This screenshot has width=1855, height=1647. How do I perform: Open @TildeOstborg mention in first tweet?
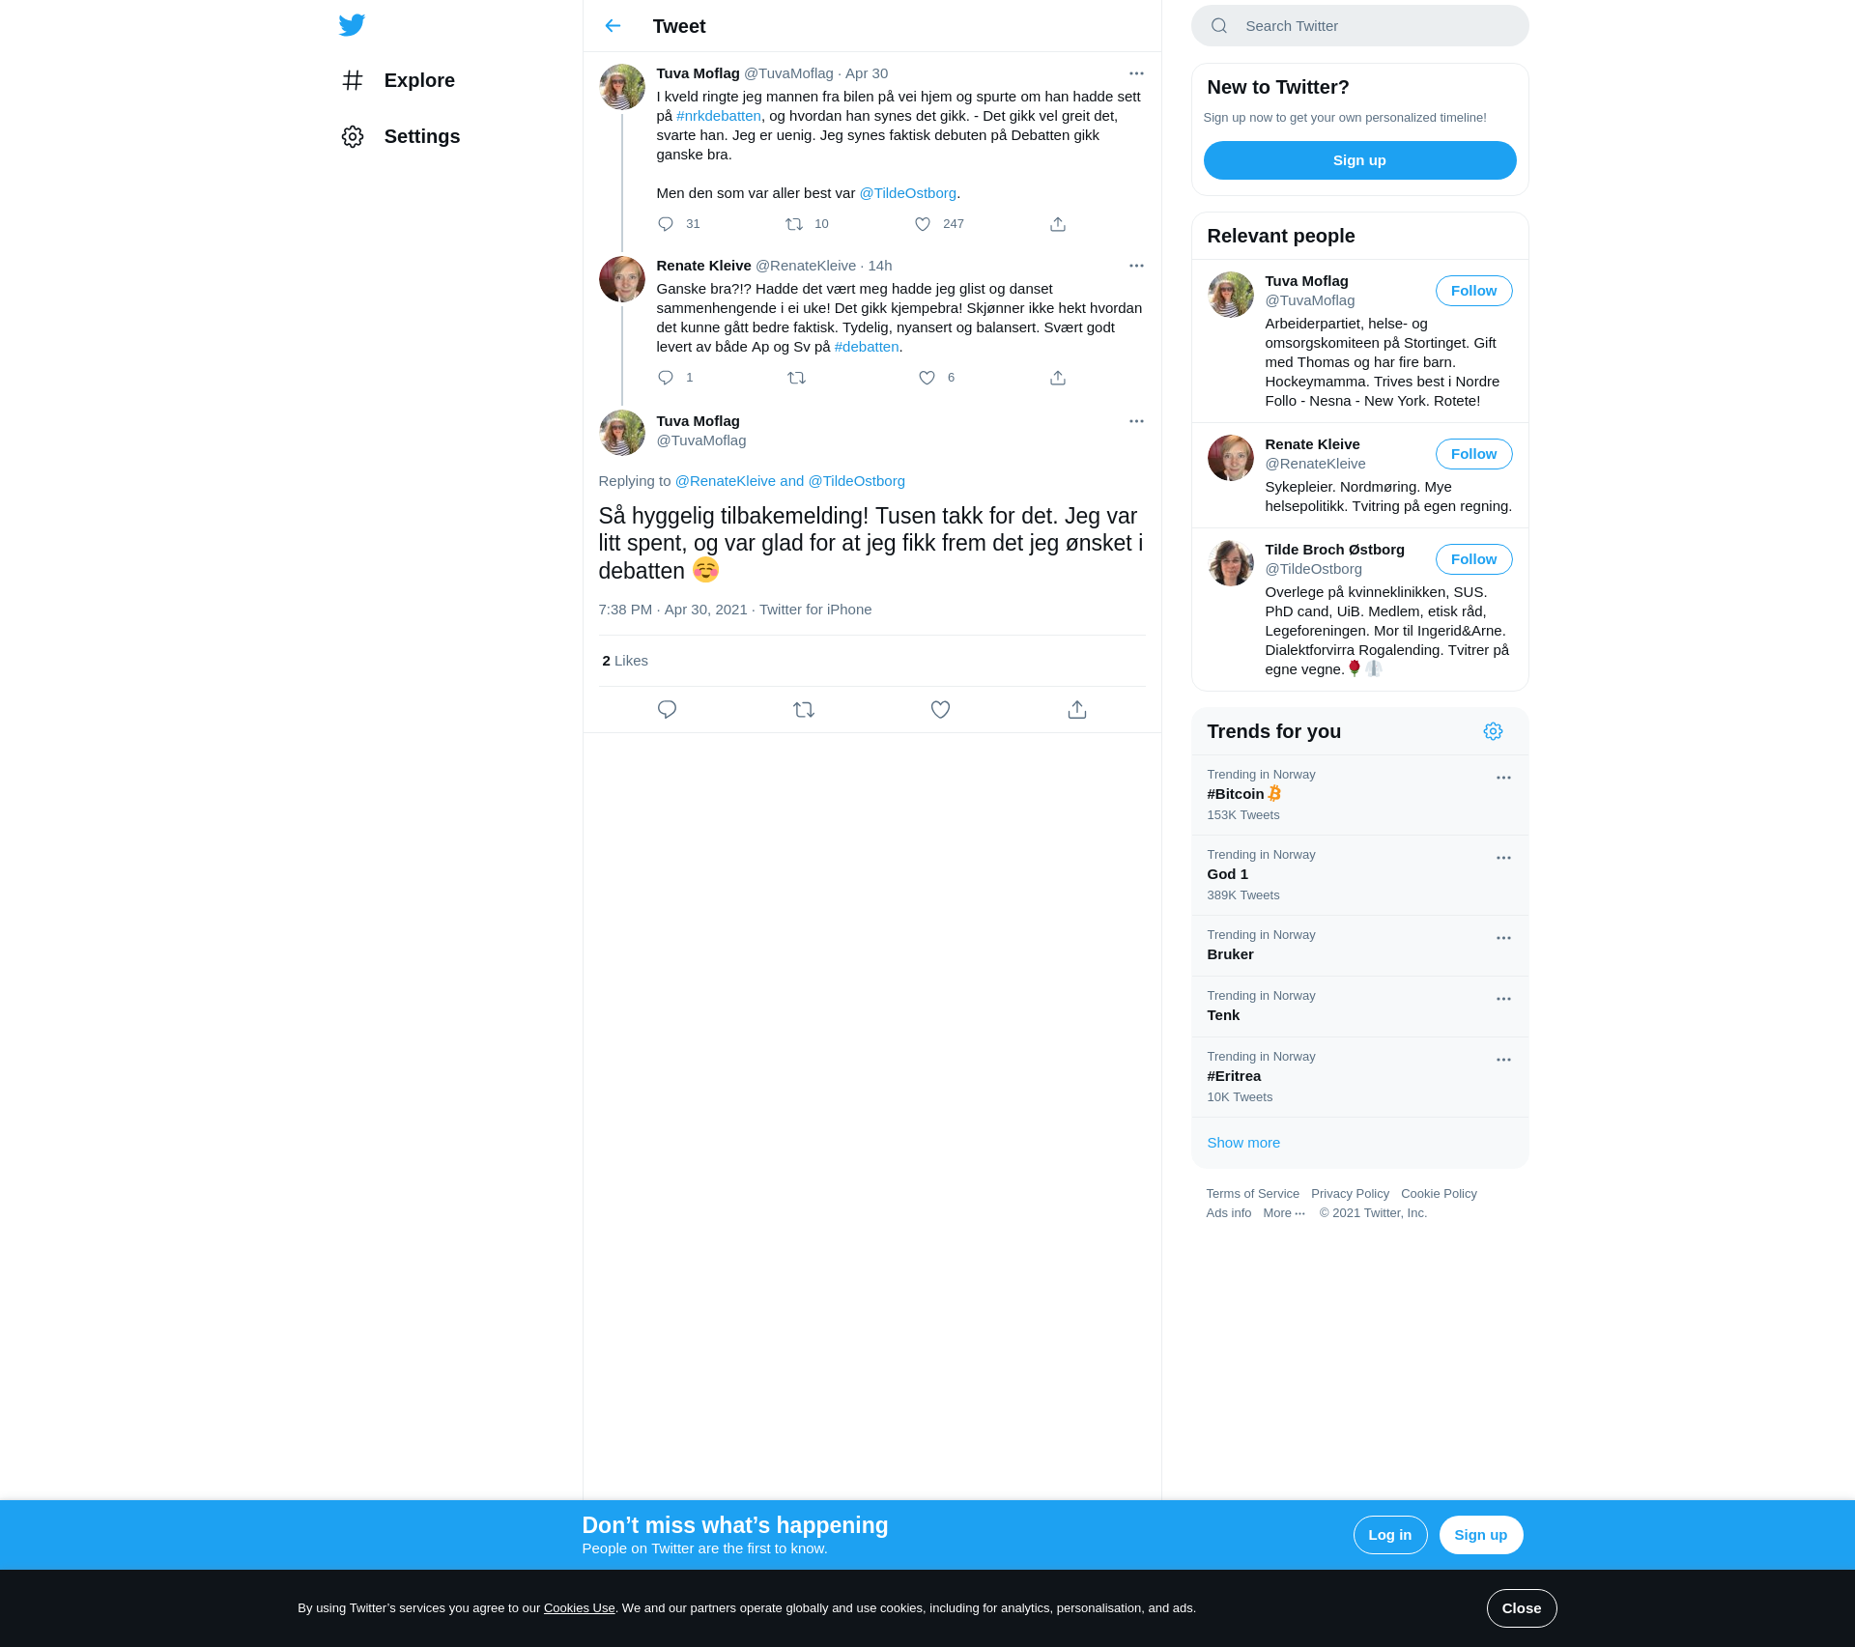pyautogui.click(x=907, y=193)
